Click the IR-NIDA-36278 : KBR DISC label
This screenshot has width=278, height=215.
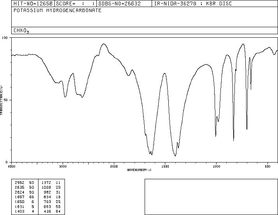(193, 3)
